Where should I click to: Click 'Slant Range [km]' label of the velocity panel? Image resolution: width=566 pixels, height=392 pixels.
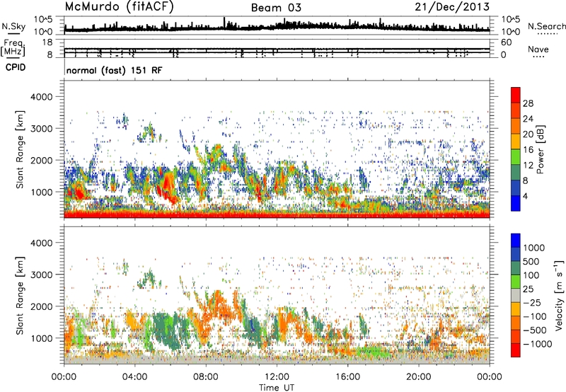click(21, 295)
